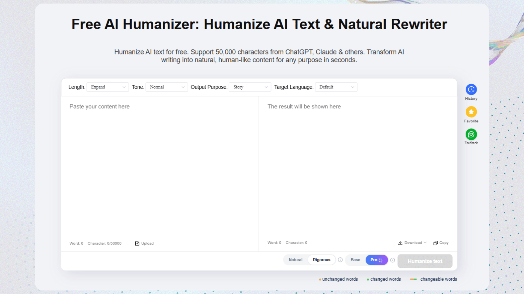Switch to Natural mode
The height and width of the screenshot is (294, 524).
pyautogui.click(x=296, y=260)
